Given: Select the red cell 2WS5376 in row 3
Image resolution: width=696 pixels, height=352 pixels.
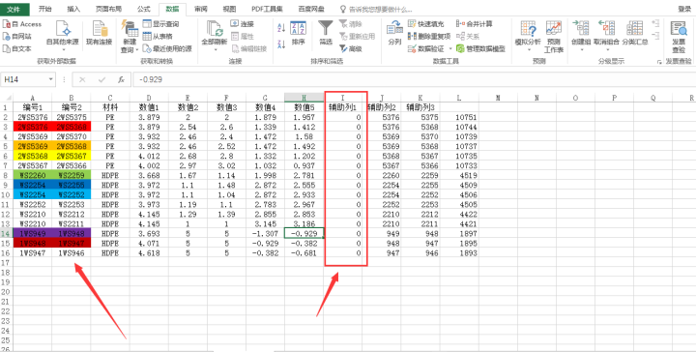Looking at the screenshot, I should [x=33, y=127].
